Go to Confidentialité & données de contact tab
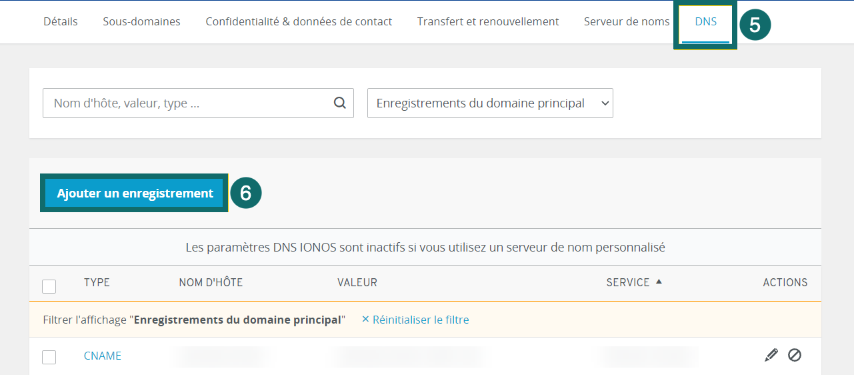 point(299,21)
